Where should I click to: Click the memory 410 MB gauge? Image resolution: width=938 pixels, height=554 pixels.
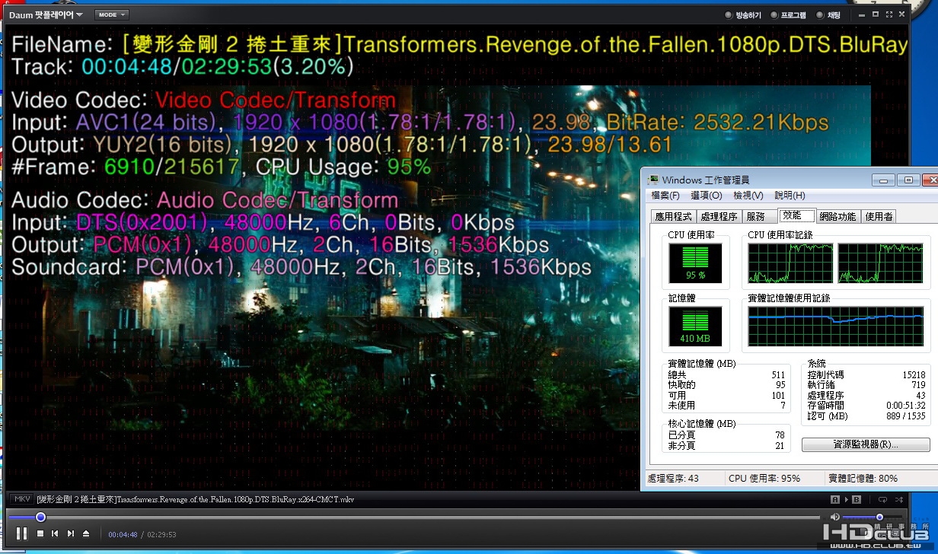695,326
